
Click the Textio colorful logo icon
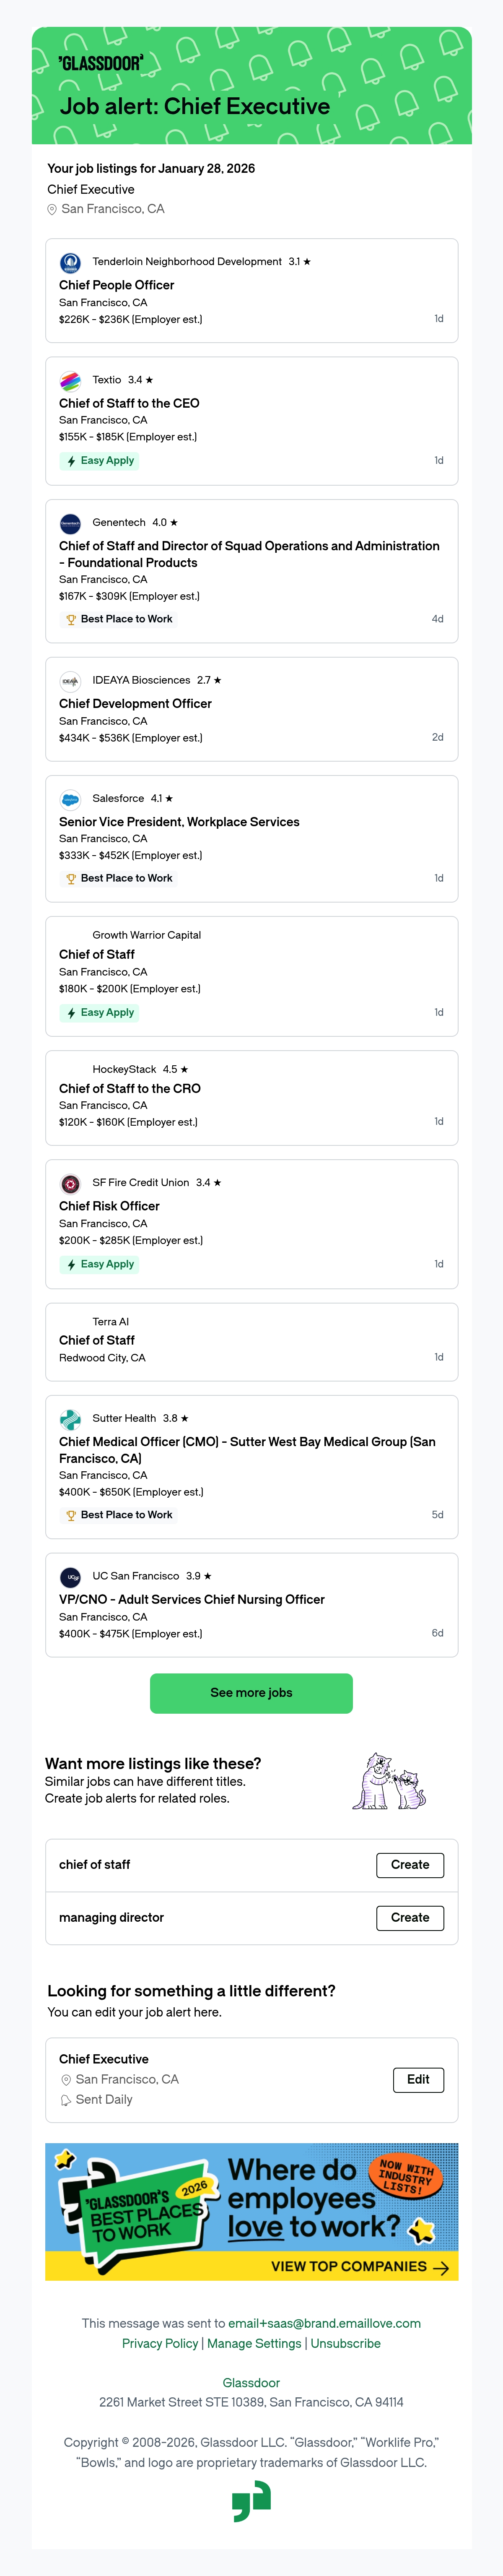[x=70, y=381]
